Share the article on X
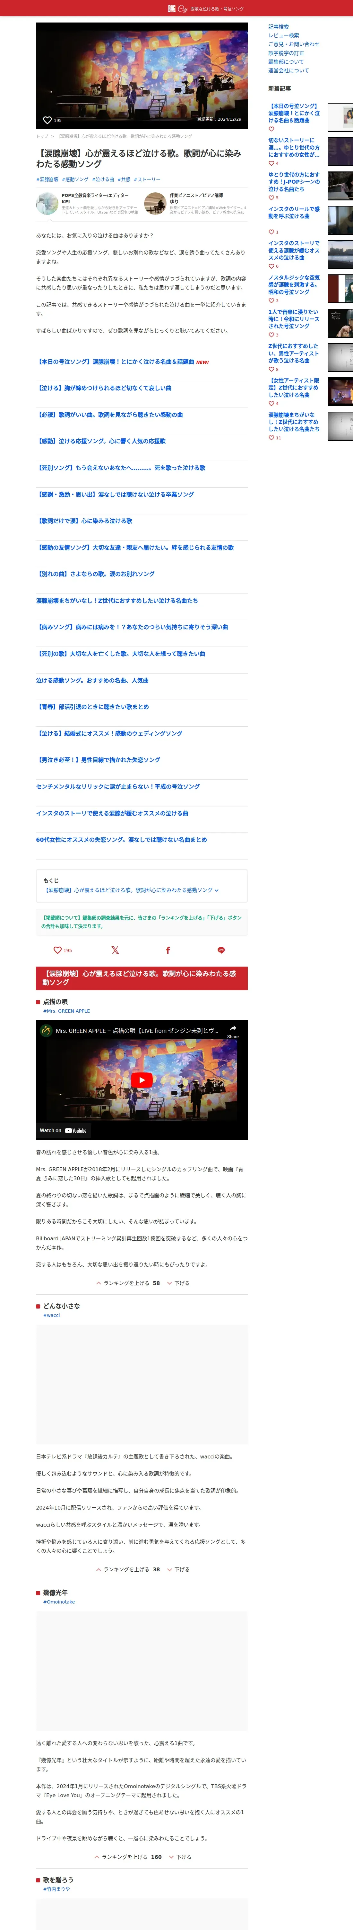Viewport: 353px width, 1930px height. (x=115, y=950)
